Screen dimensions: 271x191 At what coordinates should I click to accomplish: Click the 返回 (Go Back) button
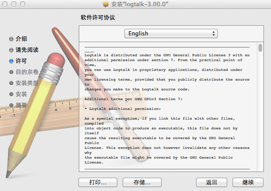[211, 182]
